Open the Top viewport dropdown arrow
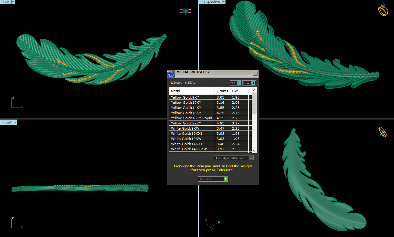This screenshot has width=394, height=237. 13,2
